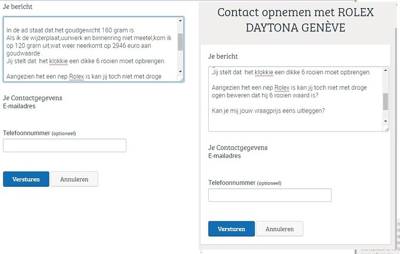Click the underlined "Rolex" in the Rolex panel message
Image resolution: width=400 pixels, height=254 pixels.
tap(281, 88)
